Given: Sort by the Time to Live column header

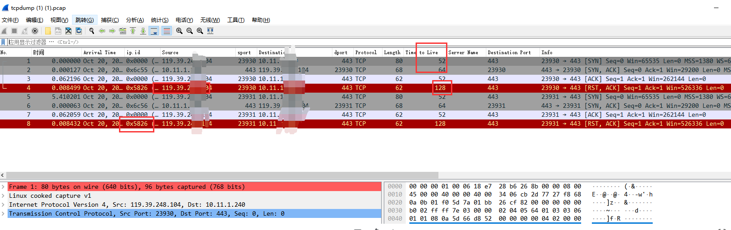Looking at the screenshot, I should click(x=421, y=52).
